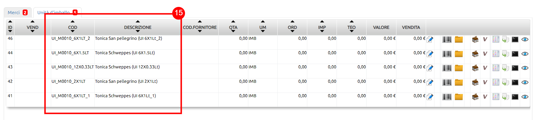Image resolution: width=537 pixels, height=120 pixels.
Task: Click the warehouse house icon in row 42
Action: tap(475, 82)
